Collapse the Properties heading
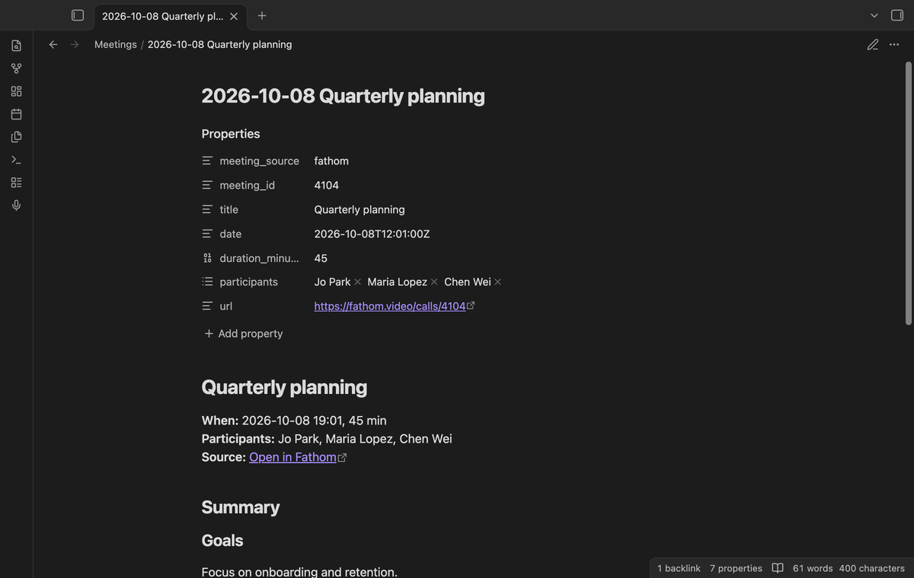 point(231,134)
